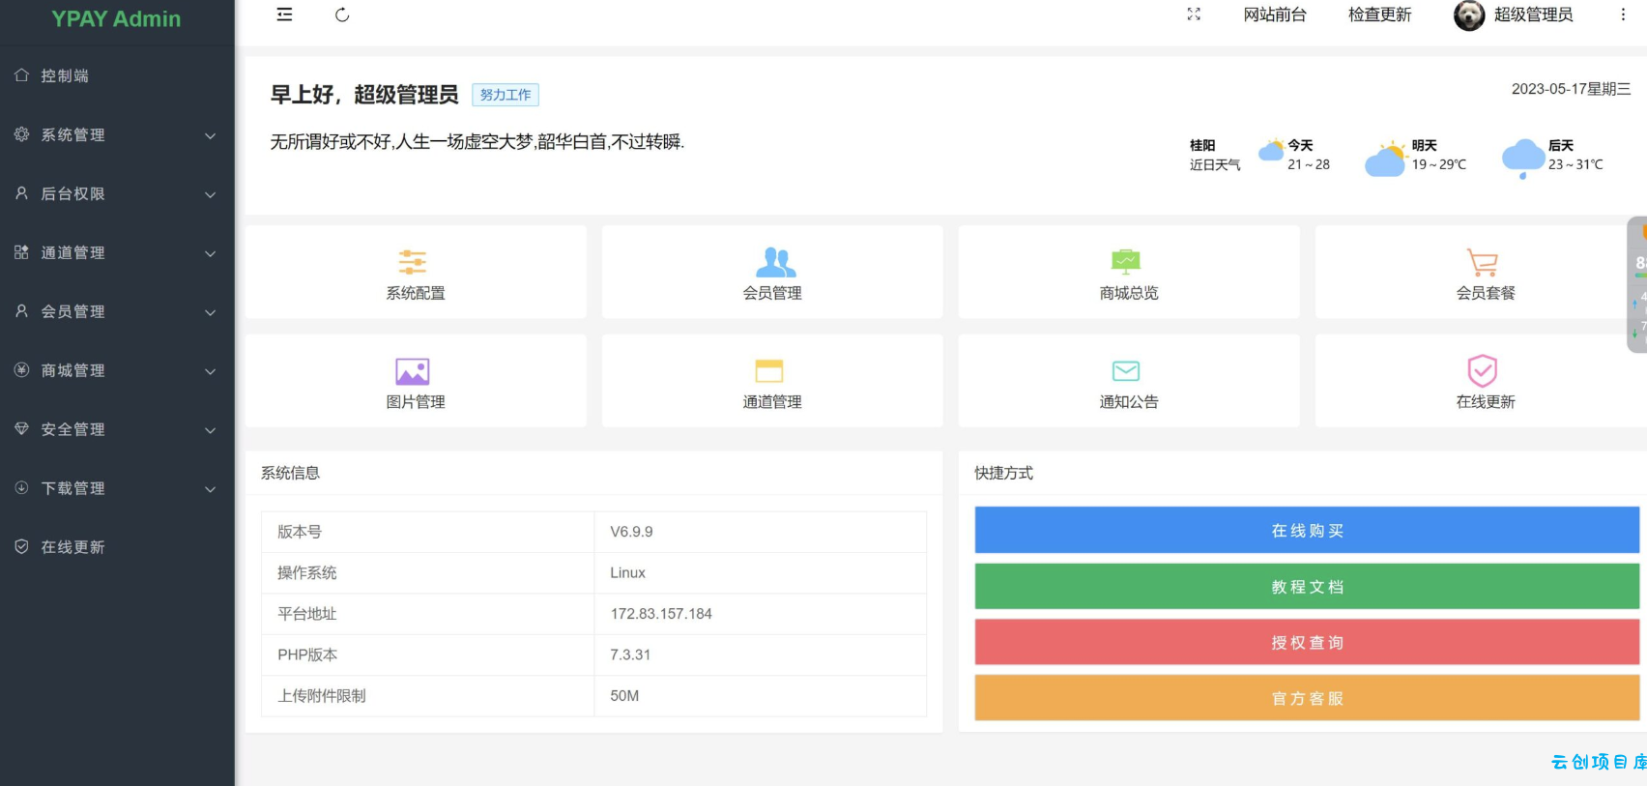1647x786 pixels.
Task: Click the Linux operating system value
Action: pos(627,572)
